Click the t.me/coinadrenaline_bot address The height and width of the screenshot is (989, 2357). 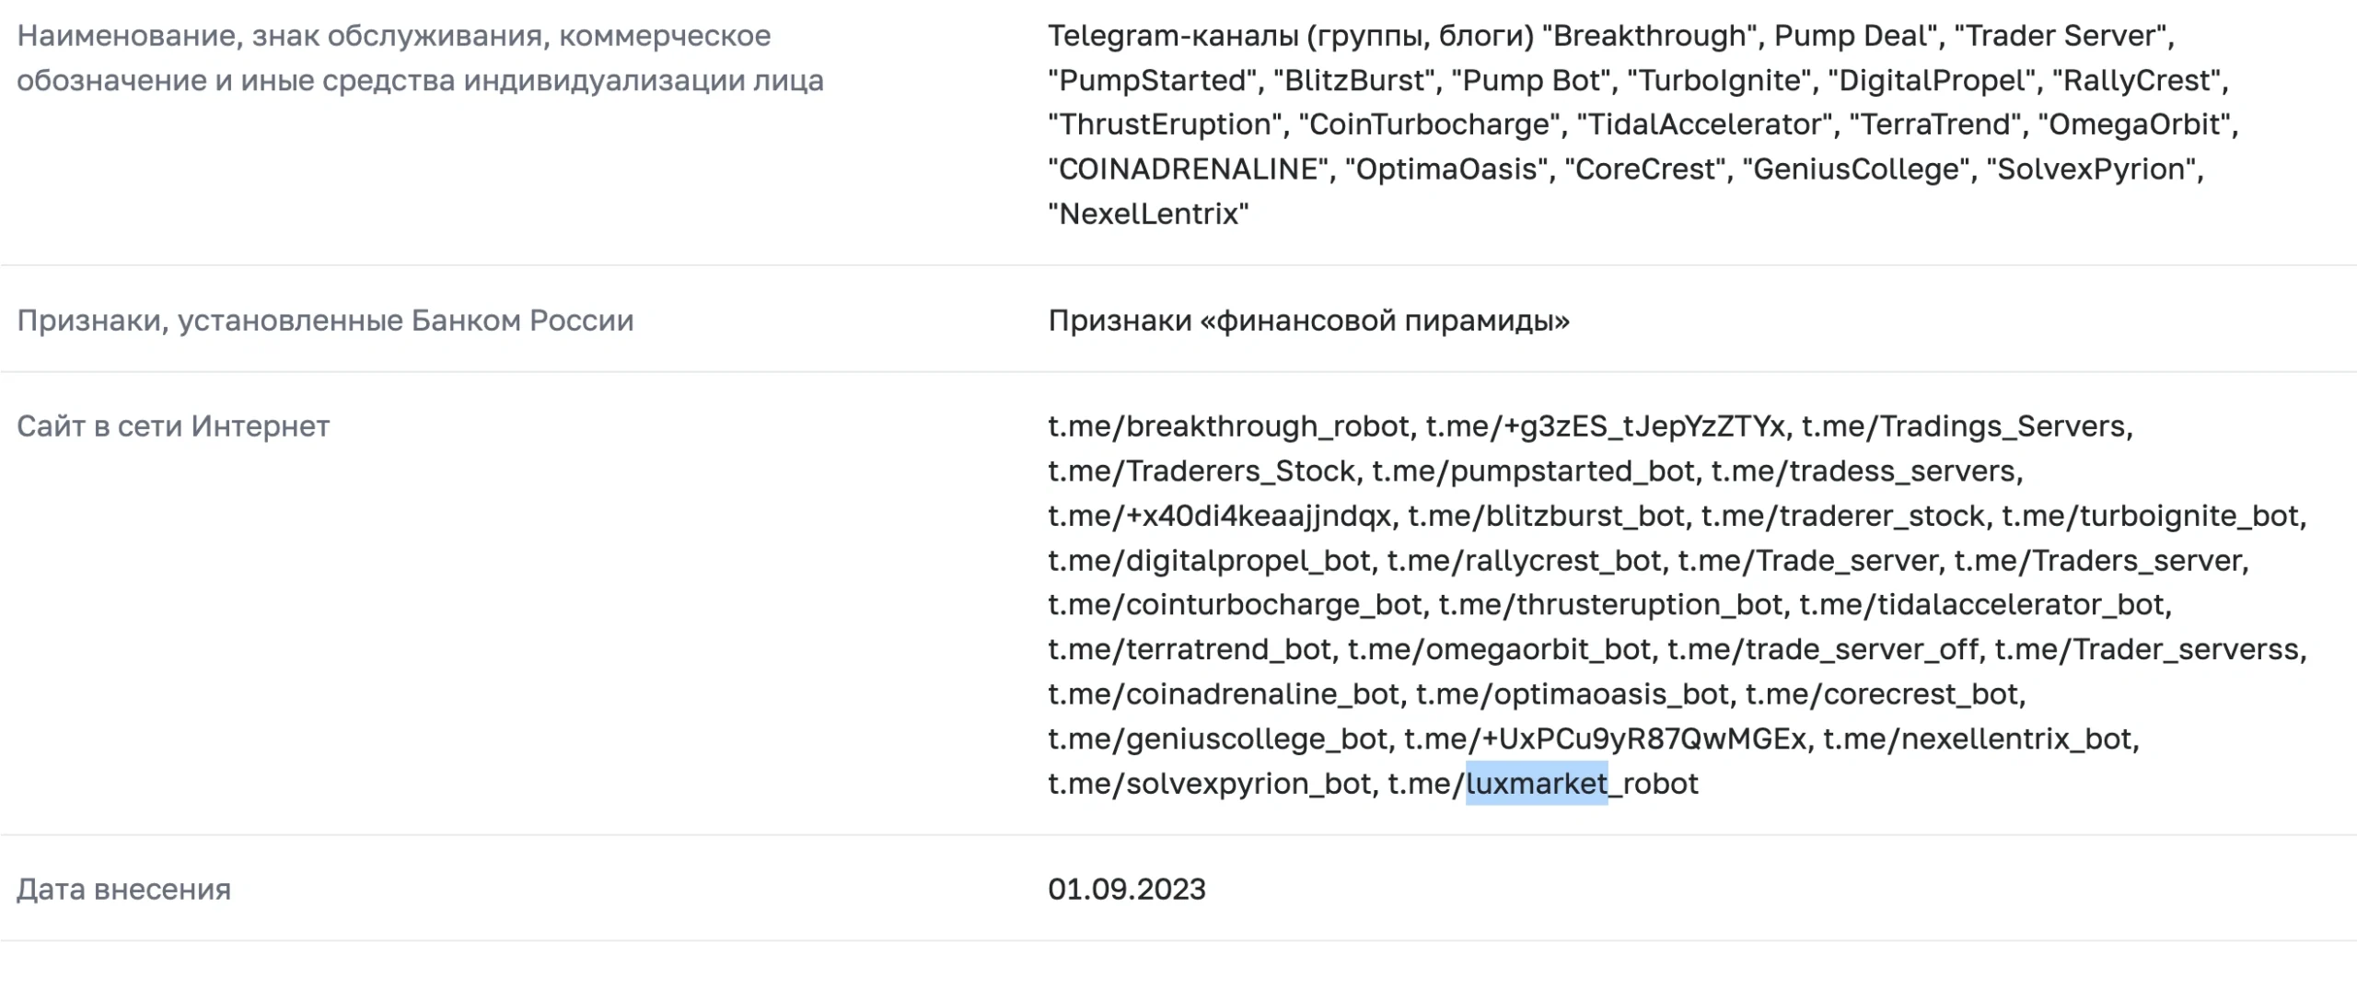tap(1224, 694)
